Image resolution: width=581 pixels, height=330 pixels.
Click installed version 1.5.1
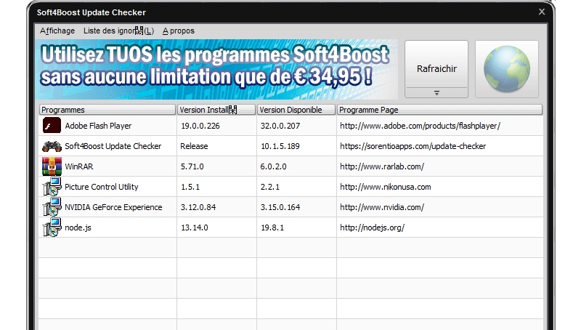190,187
